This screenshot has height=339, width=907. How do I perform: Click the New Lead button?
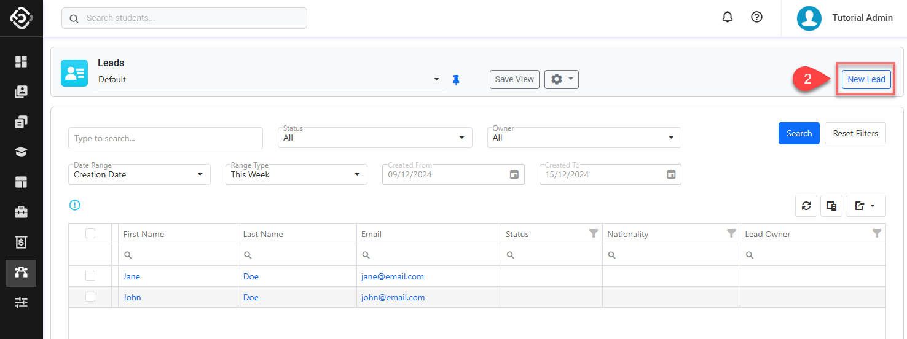point(866,79)
